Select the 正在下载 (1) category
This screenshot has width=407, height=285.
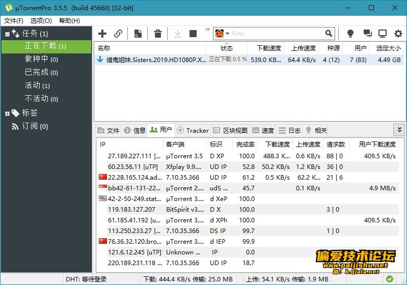pos(46,46)
